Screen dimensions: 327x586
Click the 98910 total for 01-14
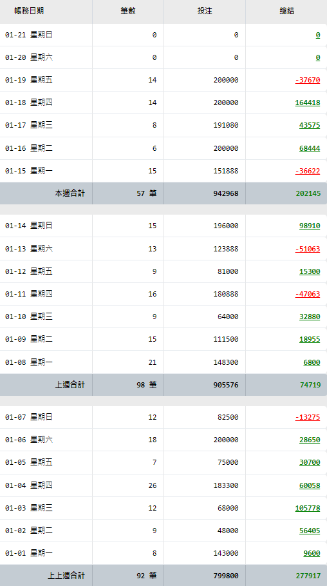click(310, 226)
